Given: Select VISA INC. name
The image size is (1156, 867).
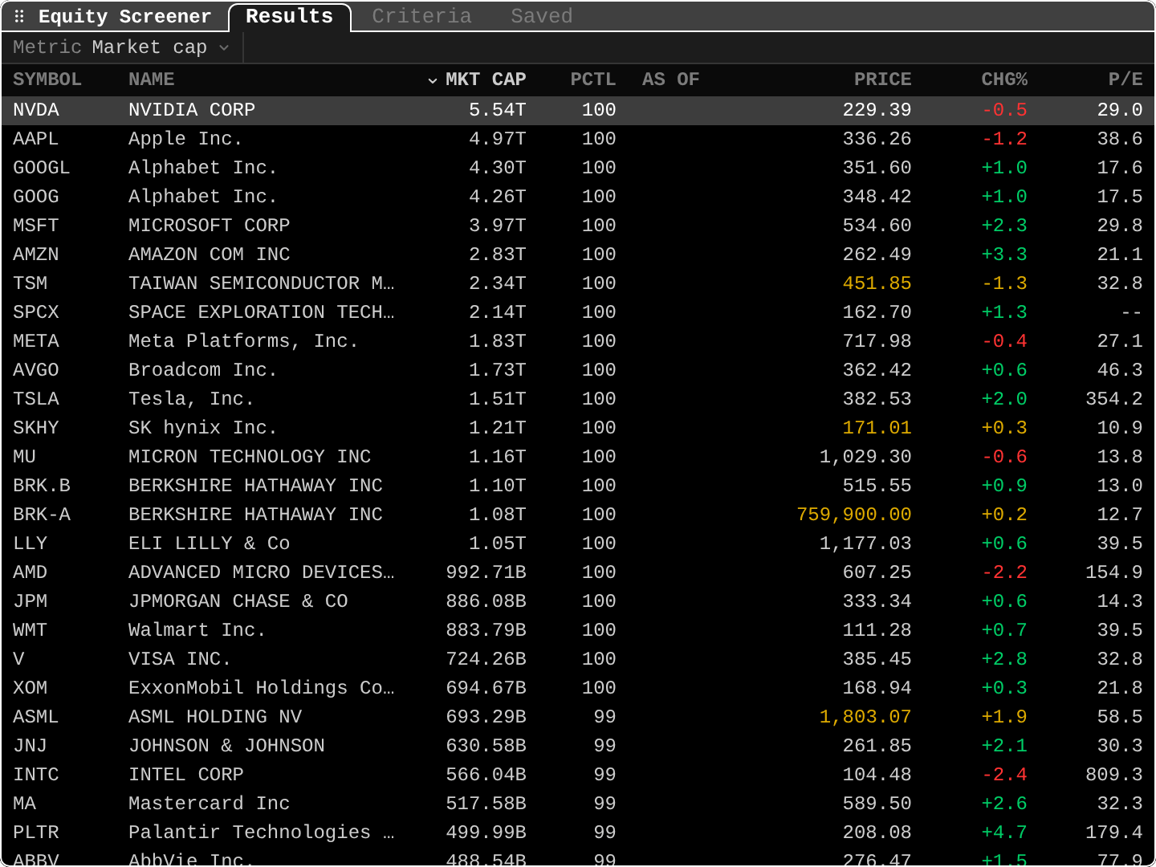Looking at the screenshot, I should pos(181,659).
